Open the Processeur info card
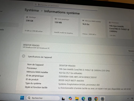Image resolution: width=134 pixels, height=101 pixels. click(x=120, y=30)
